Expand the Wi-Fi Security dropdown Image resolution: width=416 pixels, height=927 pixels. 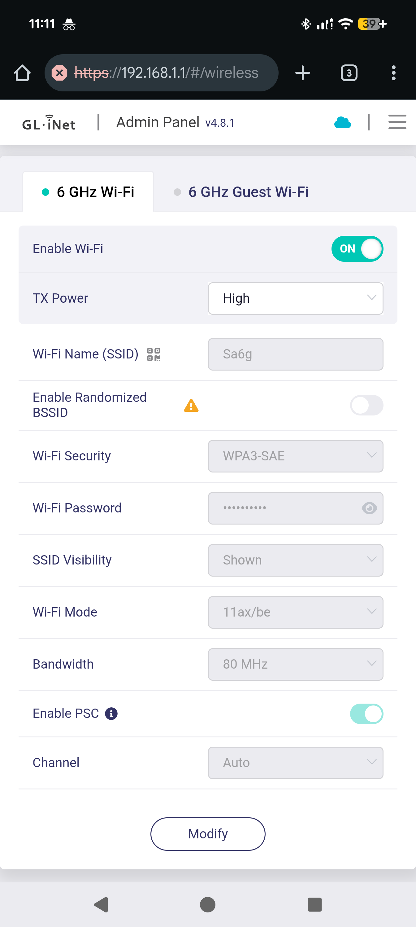coord(295,456)
